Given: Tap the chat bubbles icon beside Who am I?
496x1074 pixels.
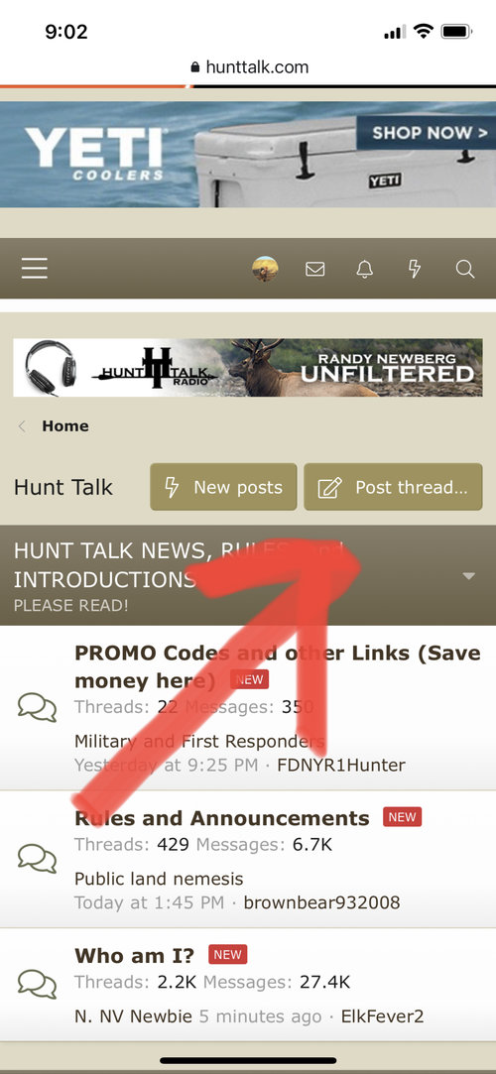Looking at the screenshot, I should click(x=37, y=984).
